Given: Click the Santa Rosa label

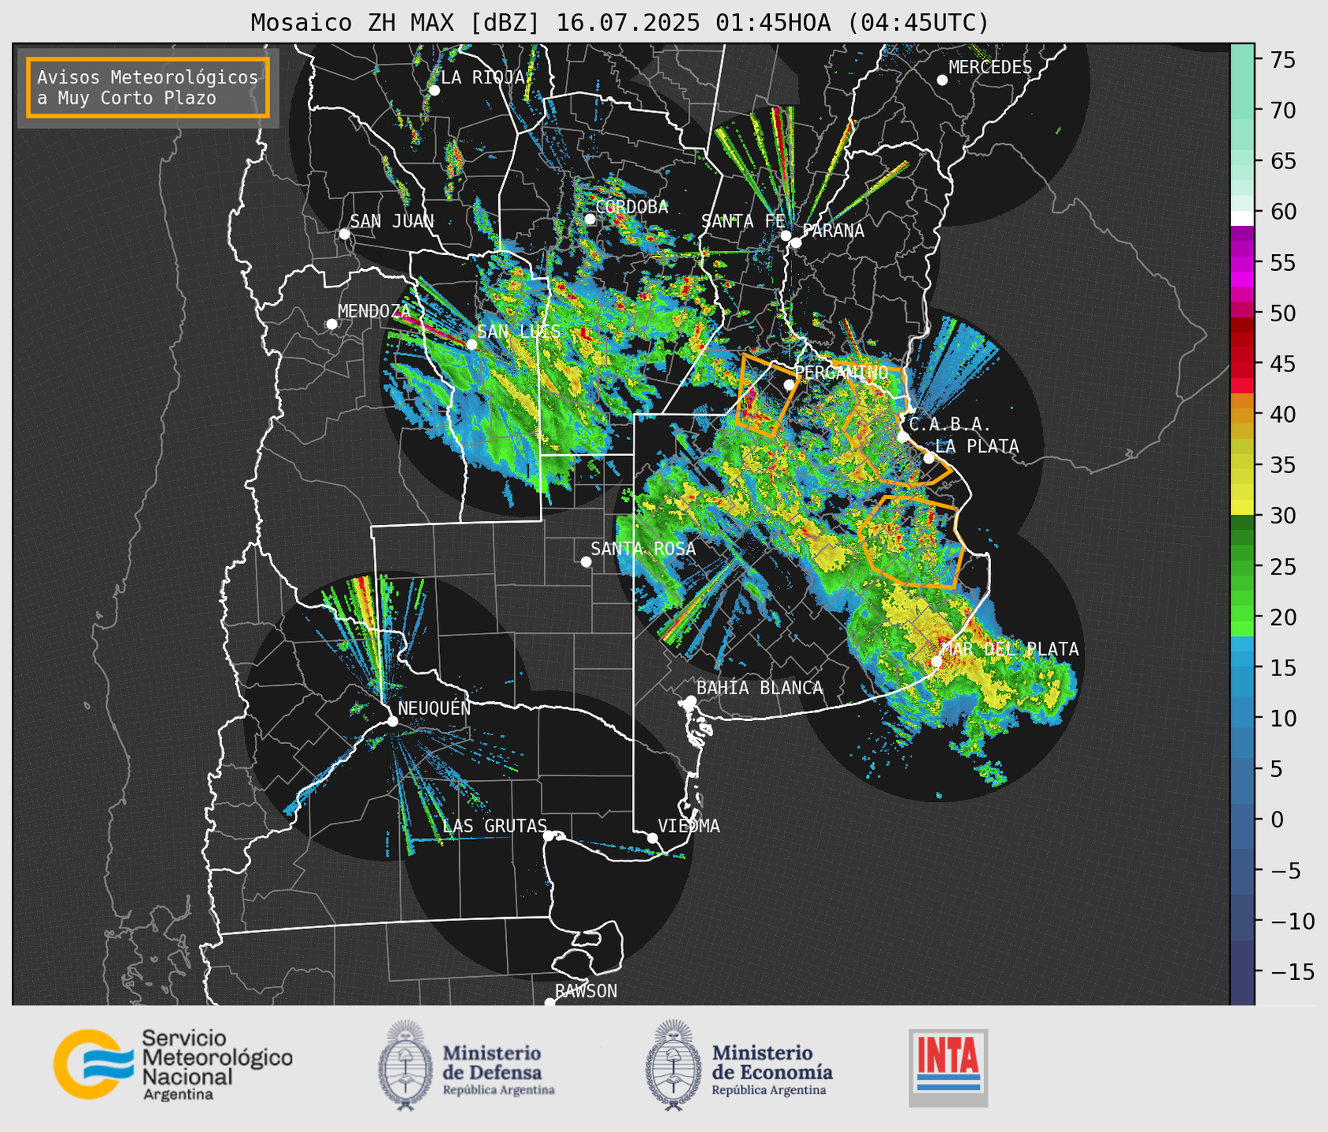Looking at the screenshot, I should tap(643, 549).
